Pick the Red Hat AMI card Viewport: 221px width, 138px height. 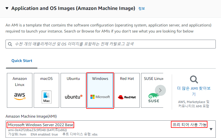(127, 90)
